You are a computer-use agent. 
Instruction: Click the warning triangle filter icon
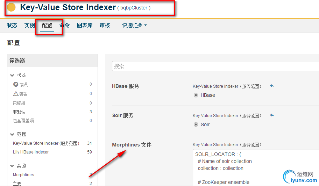[16, 94]
